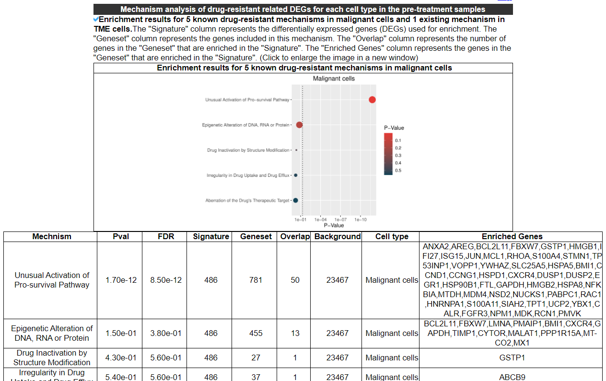Image resolution: width=606 pixels, height=381 pixels.
Task: Click the 1.70e-12 Pval cell
Action: (x=121, y=280)
